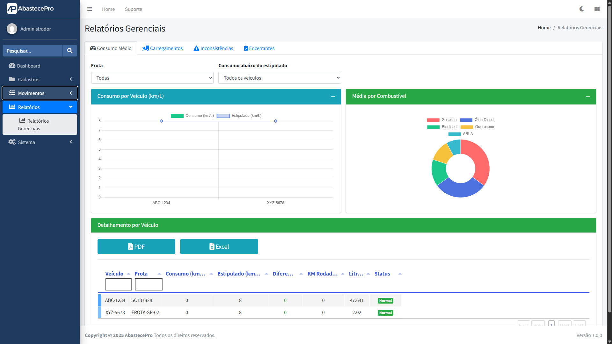
Task: Click AbastecePro link in the footer
Action: 139,335
